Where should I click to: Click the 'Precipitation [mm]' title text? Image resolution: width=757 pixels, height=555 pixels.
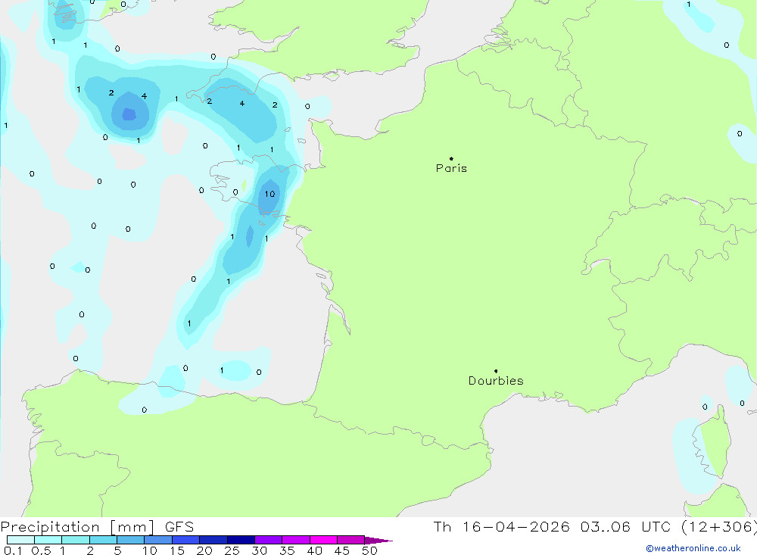pos(77,527)
